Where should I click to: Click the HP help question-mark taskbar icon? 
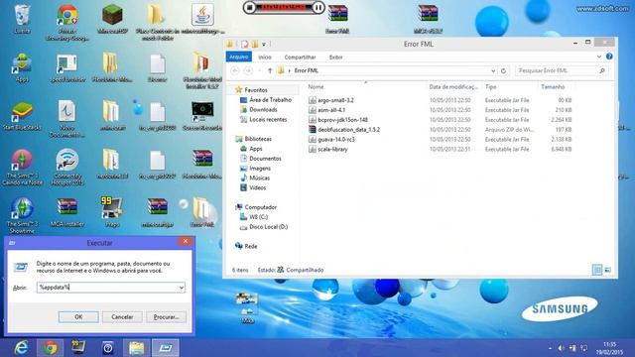(x=108, y=348)
